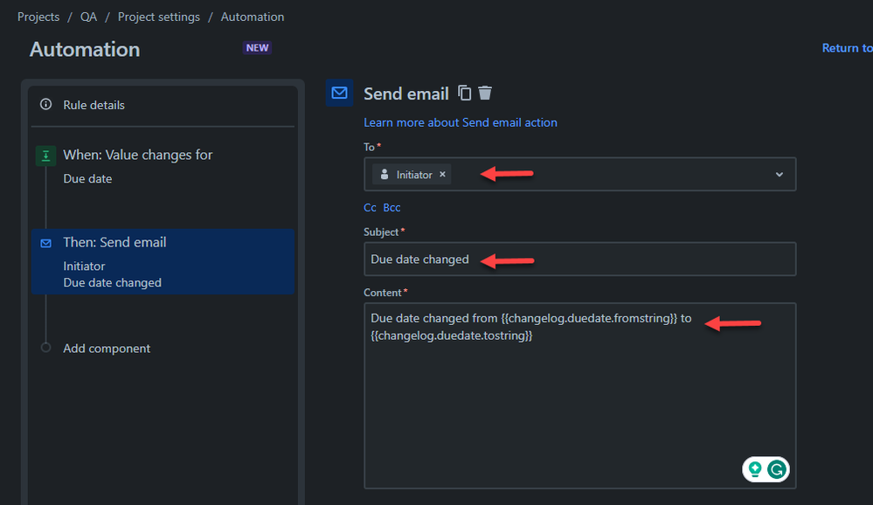
Task: Click the trigger icon beside When: Value changes for
Action: coord(45,155)
